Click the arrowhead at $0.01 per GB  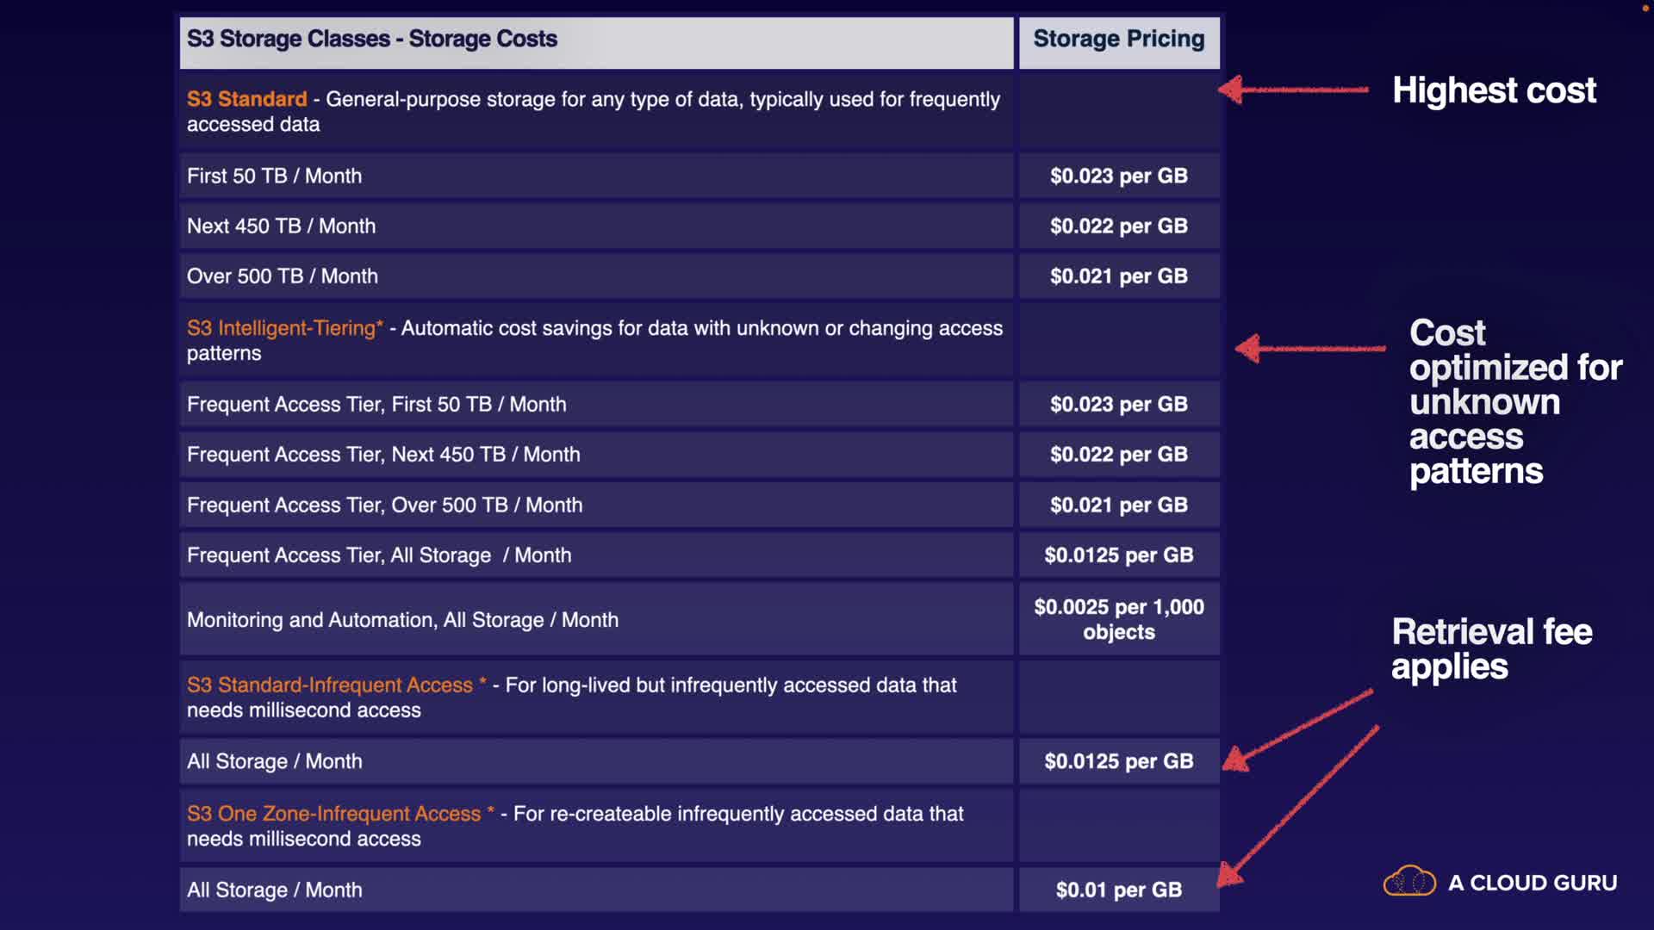pos(1229,877)
